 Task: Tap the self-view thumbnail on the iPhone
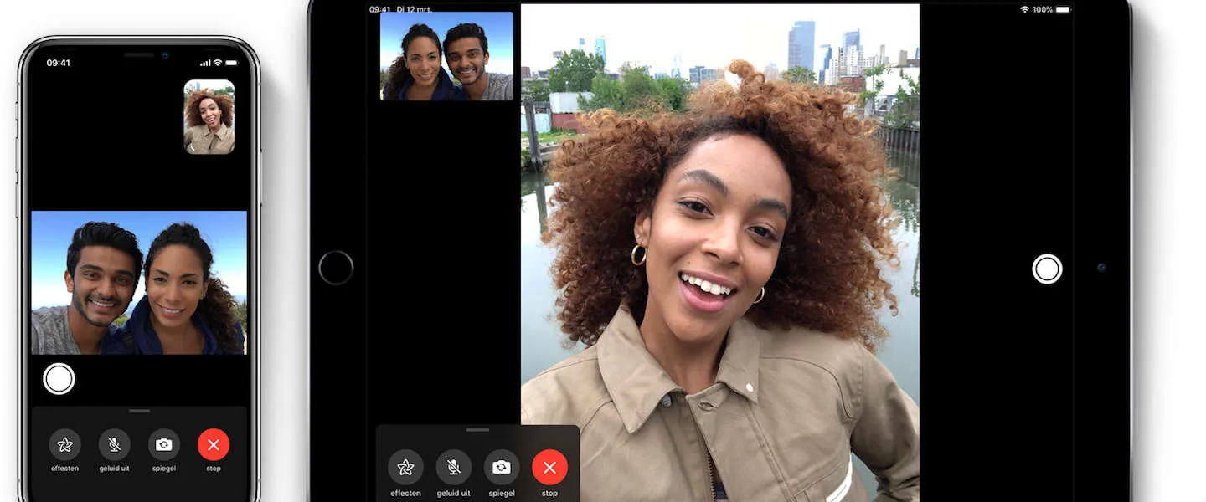click(208, 116)
